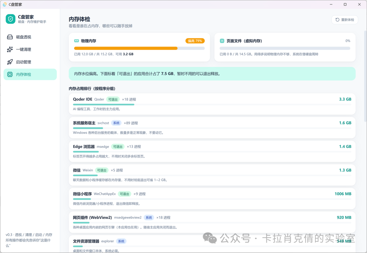The height and width of the screenshot is (253, 367).
Task: Click the 内存体检 chip icon in sidebar
Action: coord(10,74)
